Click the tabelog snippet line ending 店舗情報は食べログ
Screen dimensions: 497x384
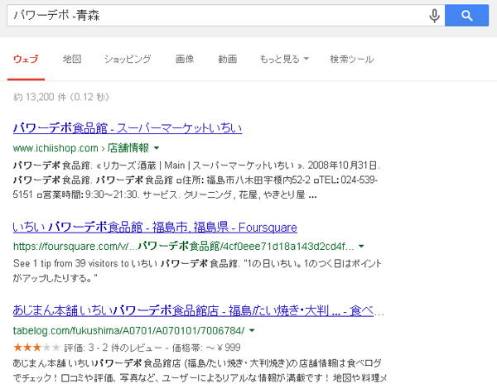pos(197,362)
